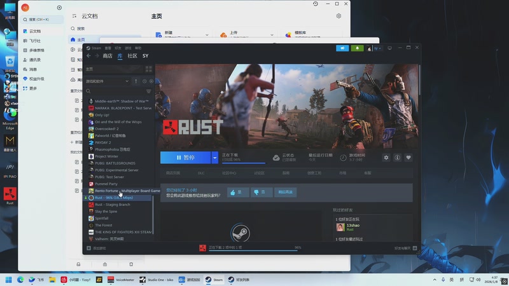
Task: Open Steam notifications bell icon
Action: coord(357,48)
